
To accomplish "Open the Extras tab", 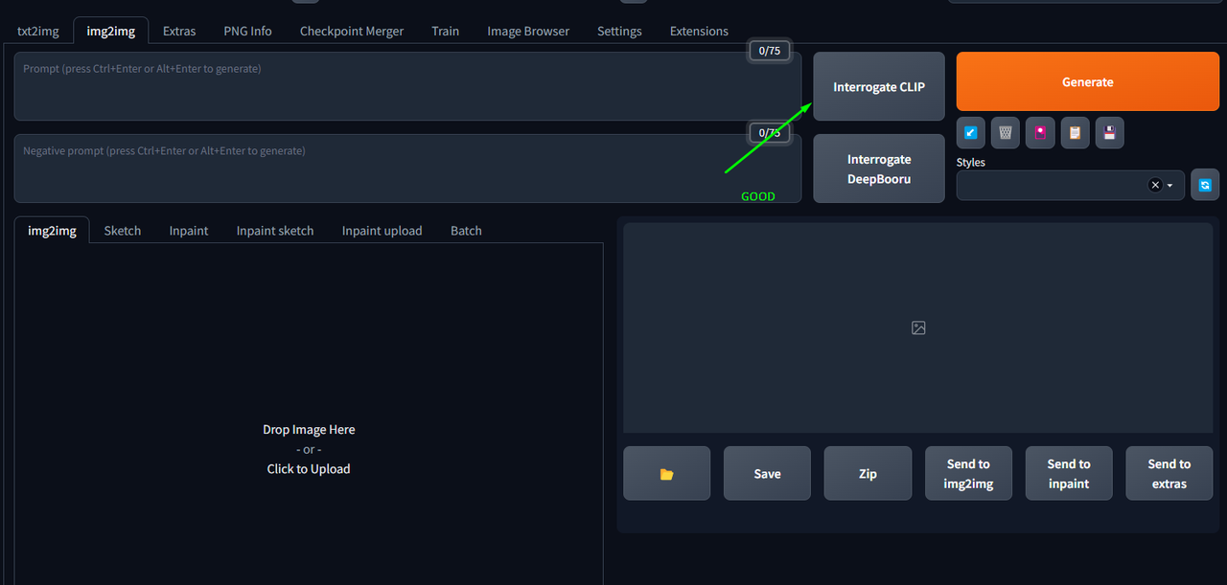I will 179,31.
